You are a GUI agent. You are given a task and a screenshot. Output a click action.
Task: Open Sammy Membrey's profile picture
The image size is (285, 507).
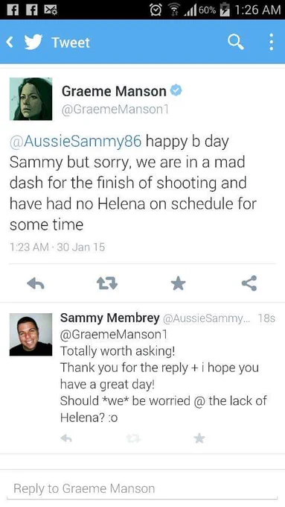tap(31, 334)
